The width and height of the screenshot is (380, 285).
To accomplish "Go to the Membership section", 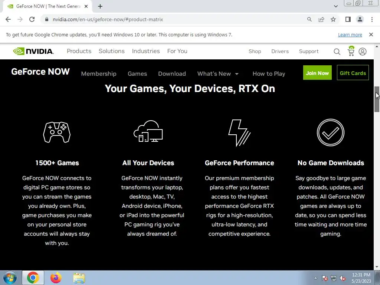I will point(99,74).
